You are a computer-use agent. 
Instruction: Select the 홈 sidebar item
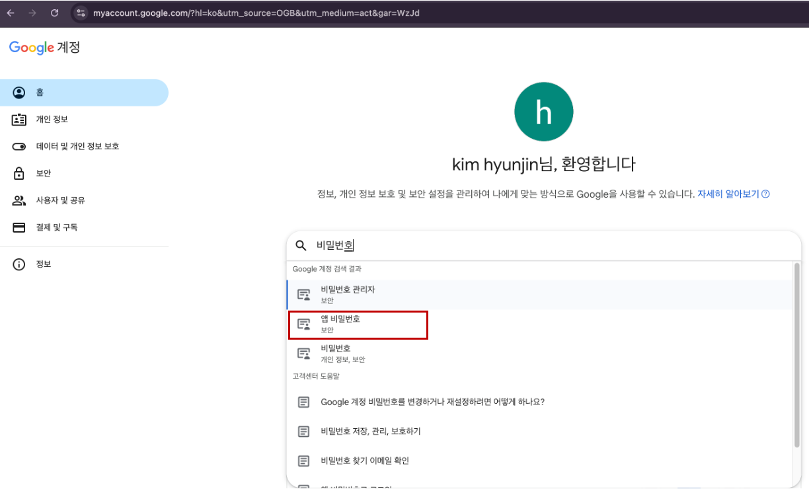point(84,93)
